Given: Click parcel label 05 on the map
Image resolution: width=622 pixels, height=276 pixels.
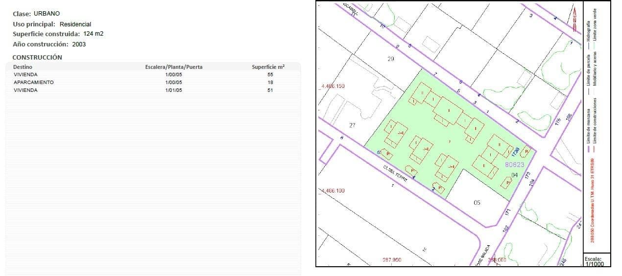Looking at the screenshot, I should click(x=477, y=202).
